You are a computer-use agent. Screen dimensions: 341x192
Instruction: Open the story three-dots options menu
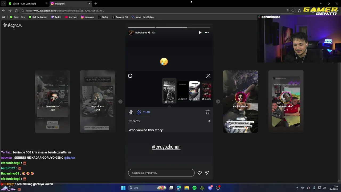pos(207,33)
